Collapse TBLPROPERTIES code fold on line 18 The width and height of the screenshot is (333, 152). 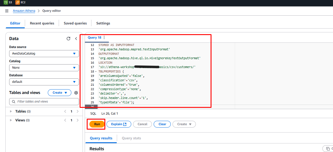click(x=96, y=72)
